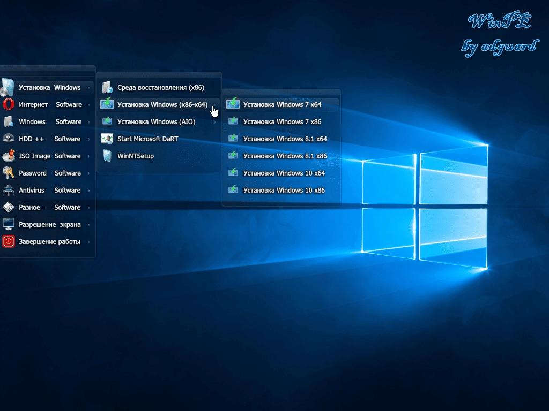The image size is (549, 411).
Task: Select the HDD ++ Software menu item
Action: pyautogui.click(x=47, y=139)
